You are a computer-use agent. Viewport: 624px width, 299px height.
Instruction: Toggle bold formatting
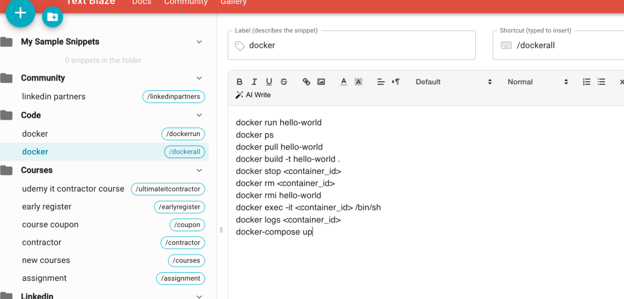tap(239, 82)
